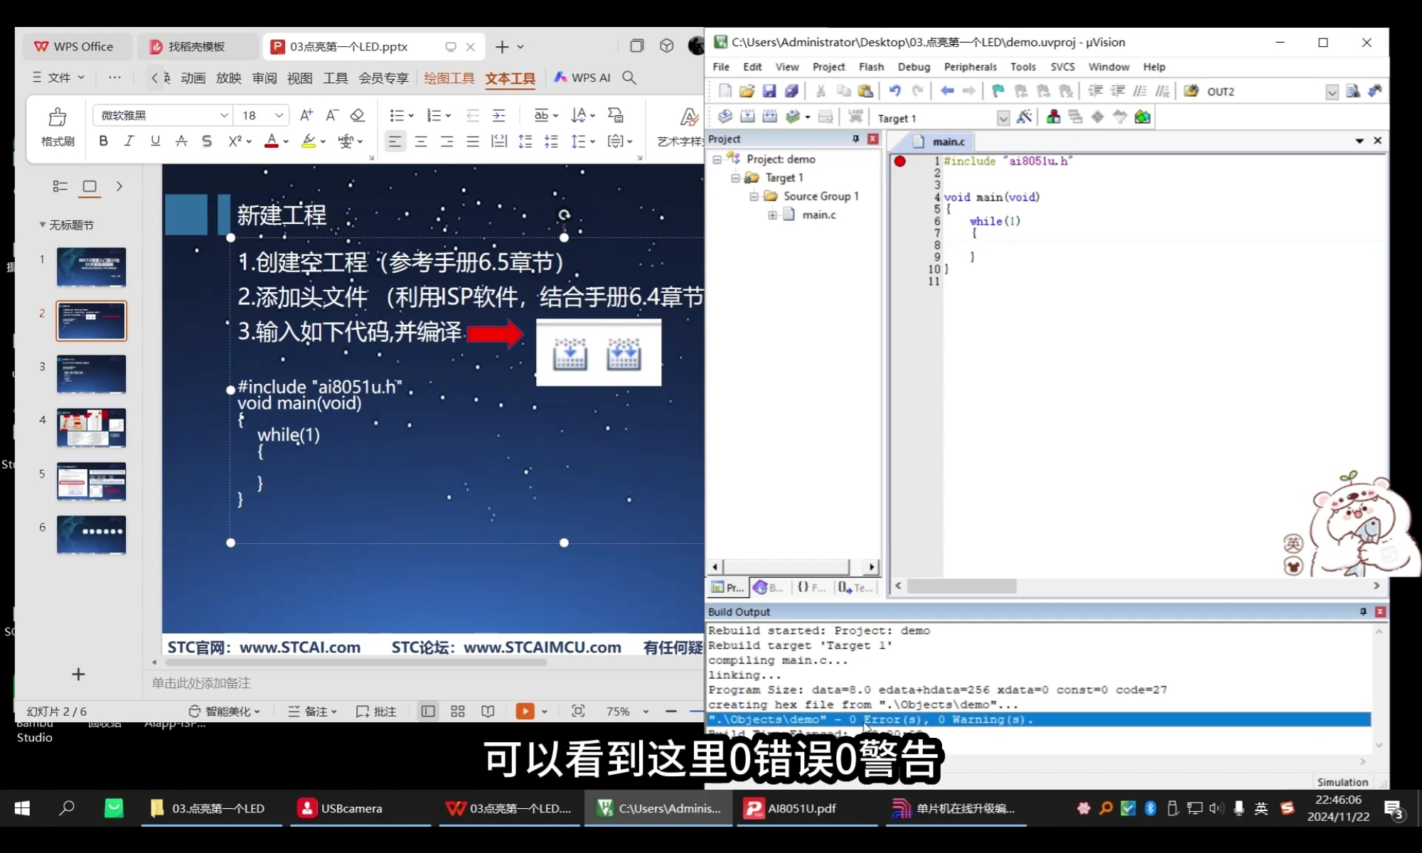Select slide 4 thumbnail in panel

click(x=91, y=427)
